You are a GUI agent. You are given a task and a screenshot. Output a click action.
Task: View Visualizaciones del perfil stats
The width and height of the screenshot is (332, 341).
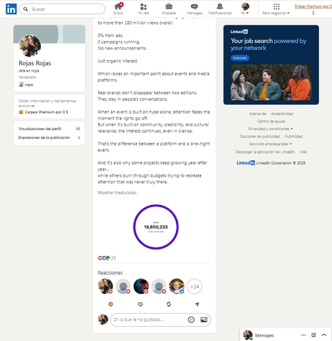point(49,129)
